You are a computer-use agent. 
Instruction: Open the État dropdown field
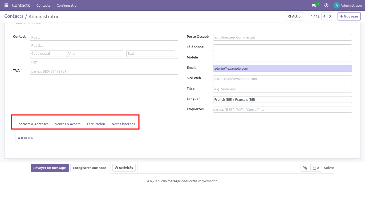(x=151, y=53)
